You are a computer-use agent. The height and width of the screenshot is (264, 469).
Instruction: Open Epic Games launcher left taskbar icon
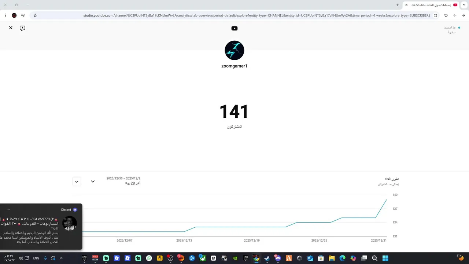[x=84, y=258]
